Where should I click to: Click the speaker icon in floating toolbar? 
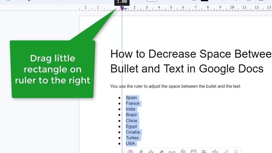pyautogui.click(x=215, y=152)
